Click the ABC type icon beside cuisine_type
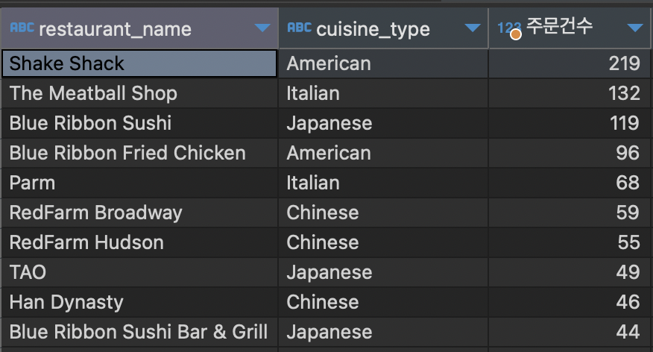The height and width of the screenshot is (352, 653). 299,28
